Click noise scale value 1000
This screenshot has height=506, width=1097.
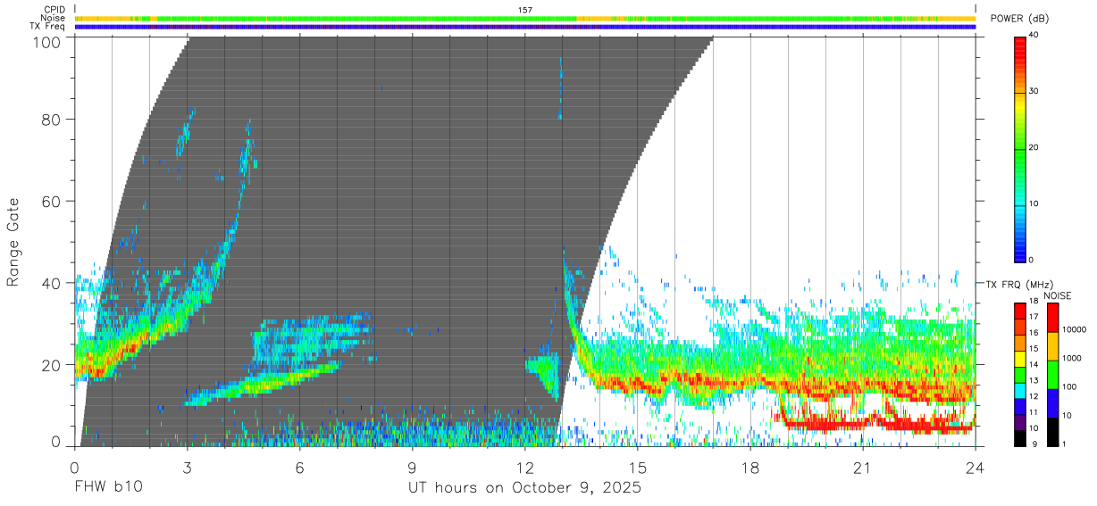pyautogui.click(x=1072, y=358)
